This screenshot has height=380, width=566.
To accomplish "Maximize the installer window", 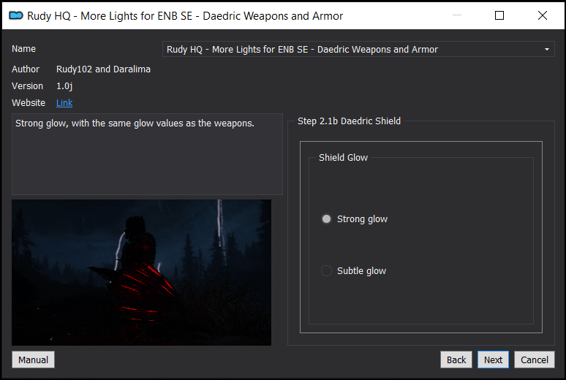I will tap(499, 15).
